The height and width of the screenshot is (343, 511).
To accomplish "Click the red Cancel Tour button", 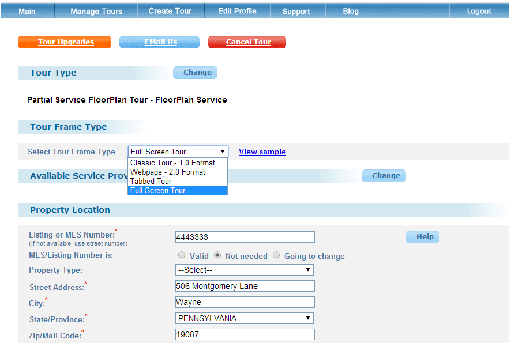I will click(248, 42).
